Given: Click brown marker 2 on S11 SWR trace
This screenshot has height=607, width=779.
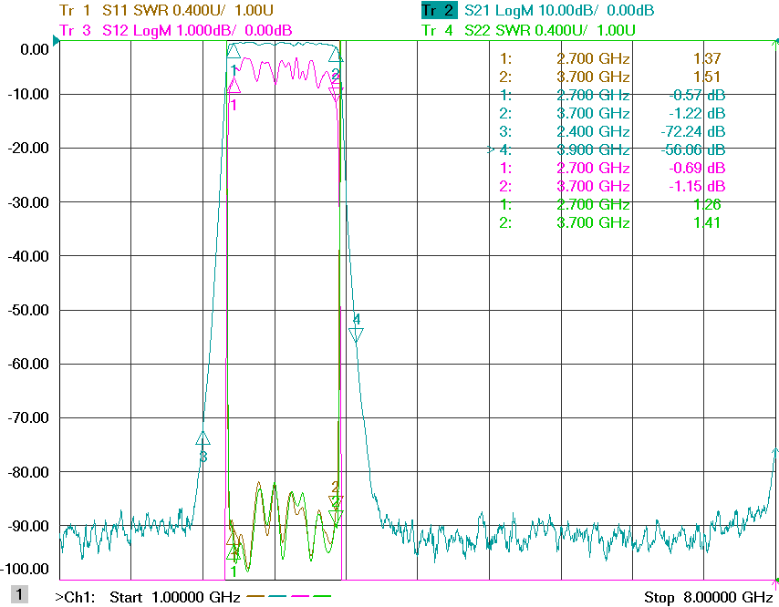Looking at the screenshot, I should (x=336, y=502).
